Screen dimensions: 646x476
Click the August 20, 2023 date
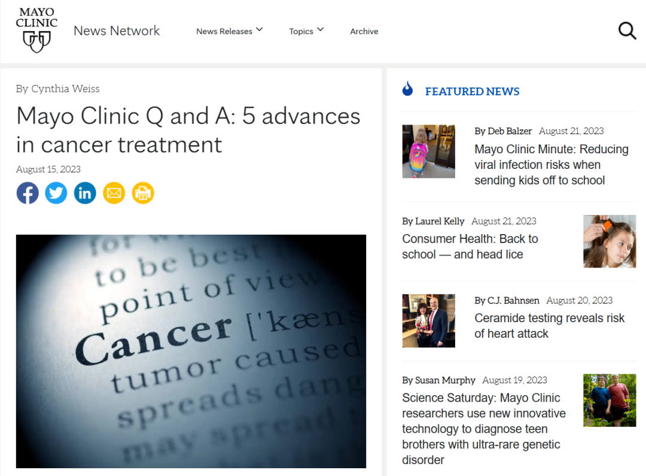click(x=580, y=301)
